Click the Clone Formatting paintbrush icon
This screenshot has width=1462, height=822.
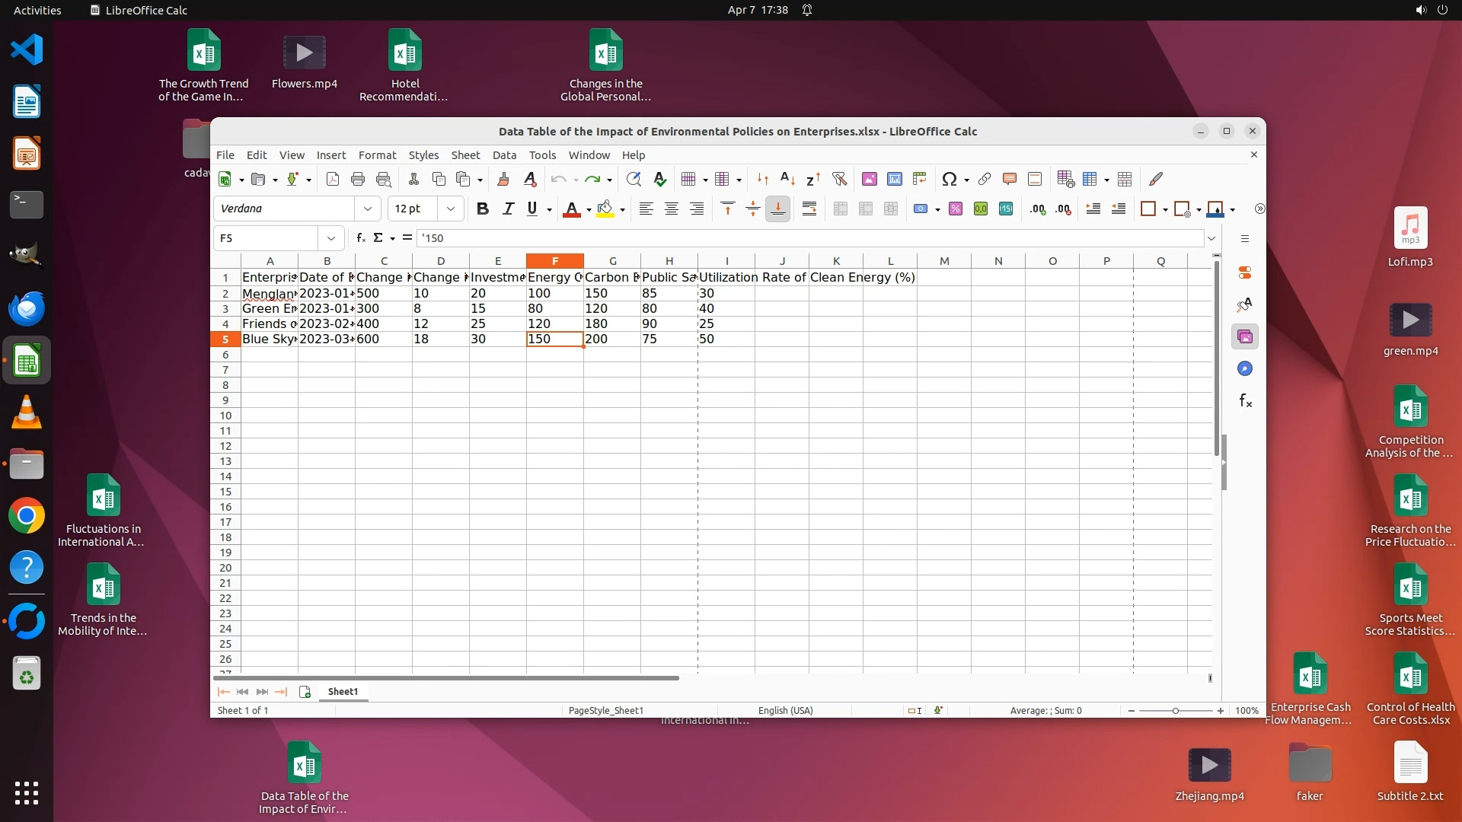(x=503, y=180)
